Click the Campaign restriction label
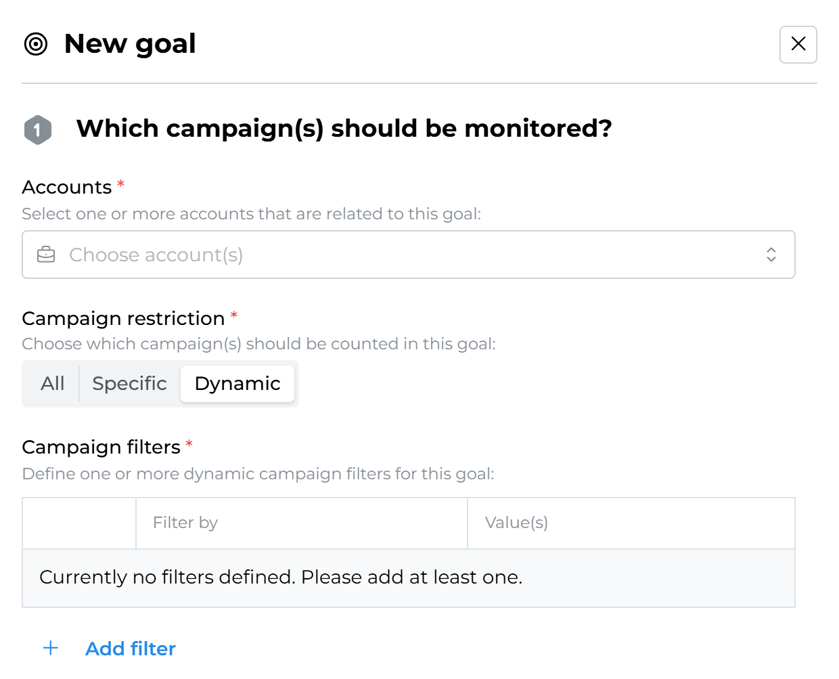The image size is (839, 679). click(123, 318)
